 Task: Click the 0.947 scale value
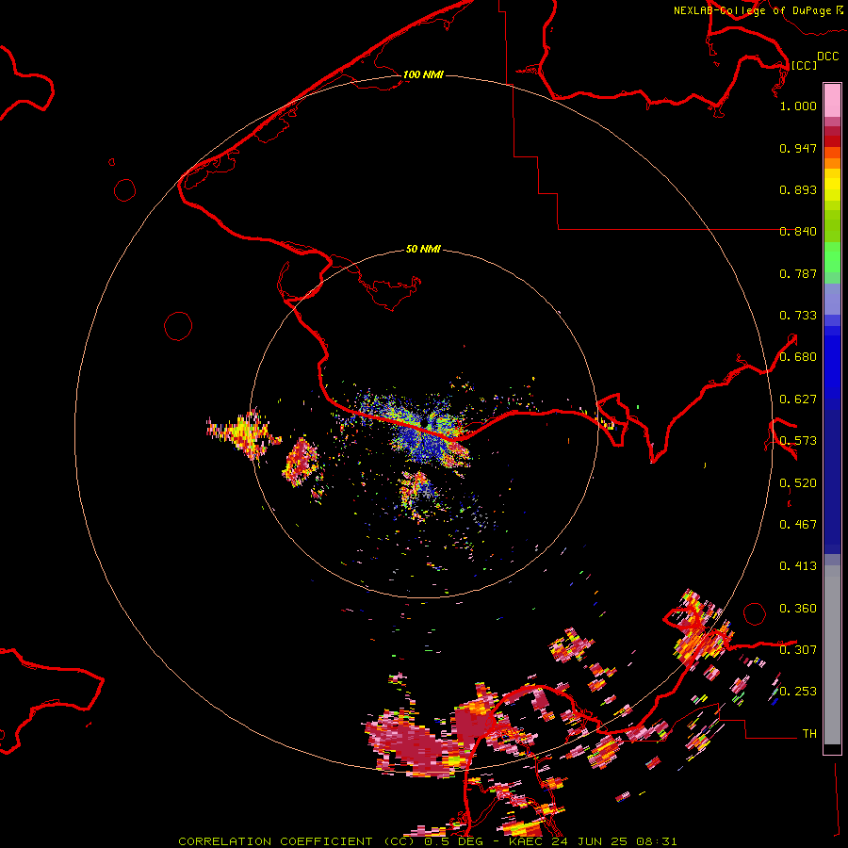[x=798, y=148]
